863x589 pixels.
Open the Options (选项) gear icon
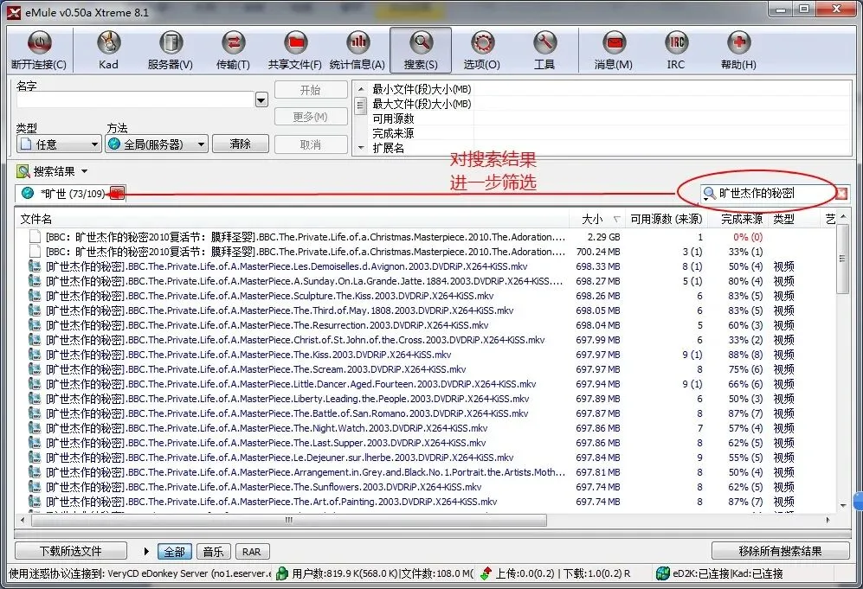tap(483, 43)
